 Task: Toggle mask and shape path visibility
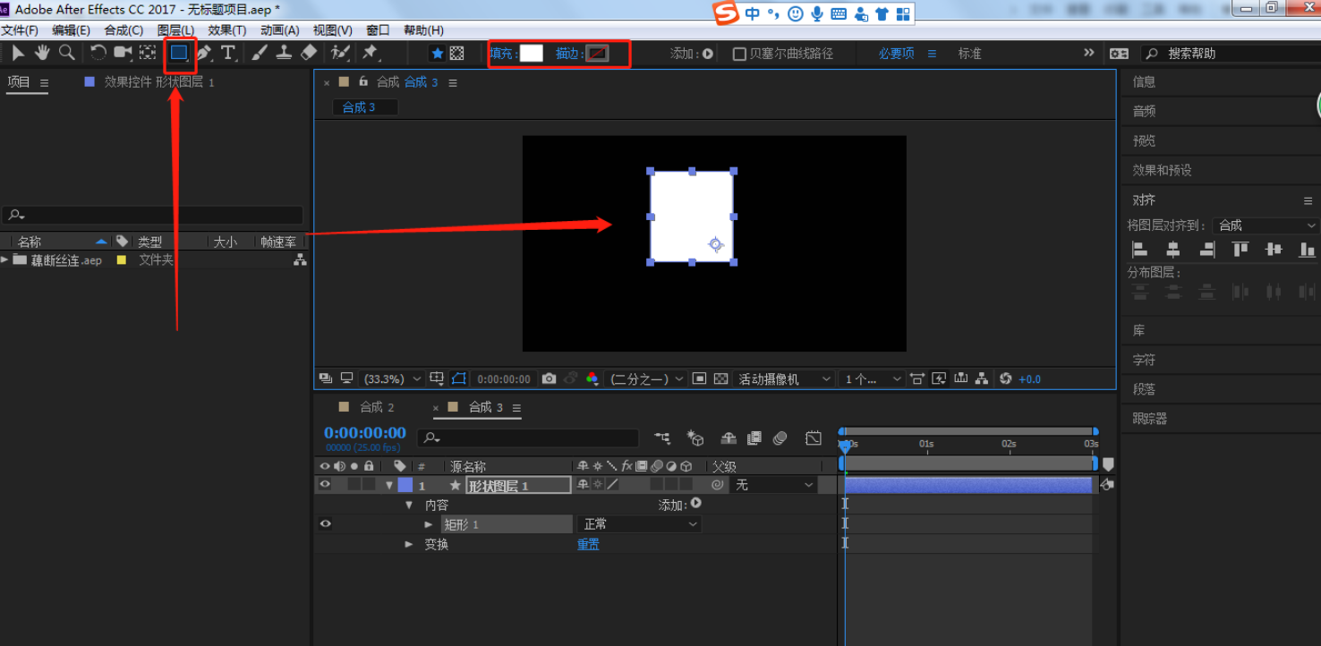[x=458, y=379]
